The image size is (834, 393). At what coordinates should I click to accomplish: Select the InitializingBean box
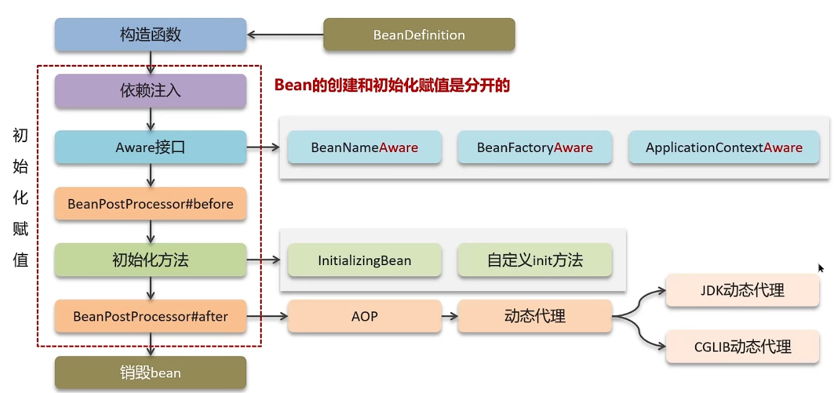point(364,260)
